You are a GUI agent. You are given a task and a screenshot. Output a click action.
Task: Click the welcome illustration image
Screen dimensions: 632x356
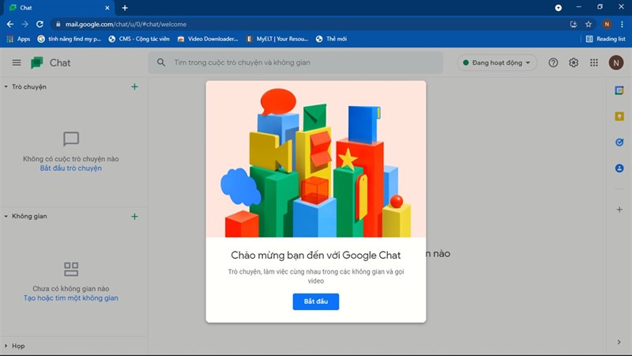(315, 159)
